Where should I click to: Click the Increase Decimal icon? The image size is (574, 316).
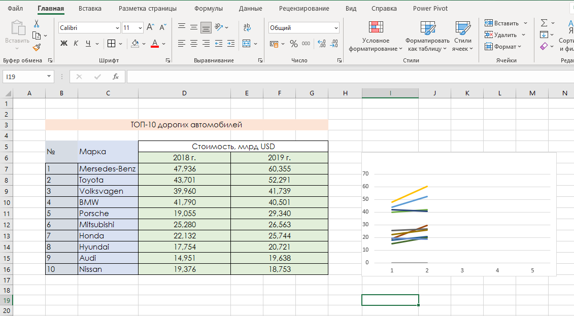coord(321,44)
